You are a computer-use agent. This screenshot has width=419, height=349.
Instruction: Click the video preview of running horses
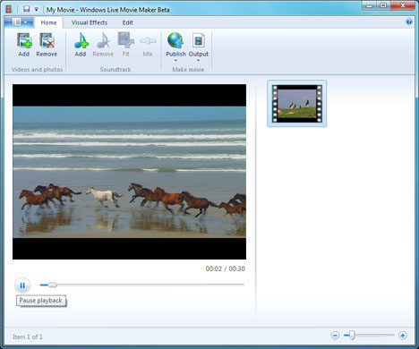pos(129,172)
